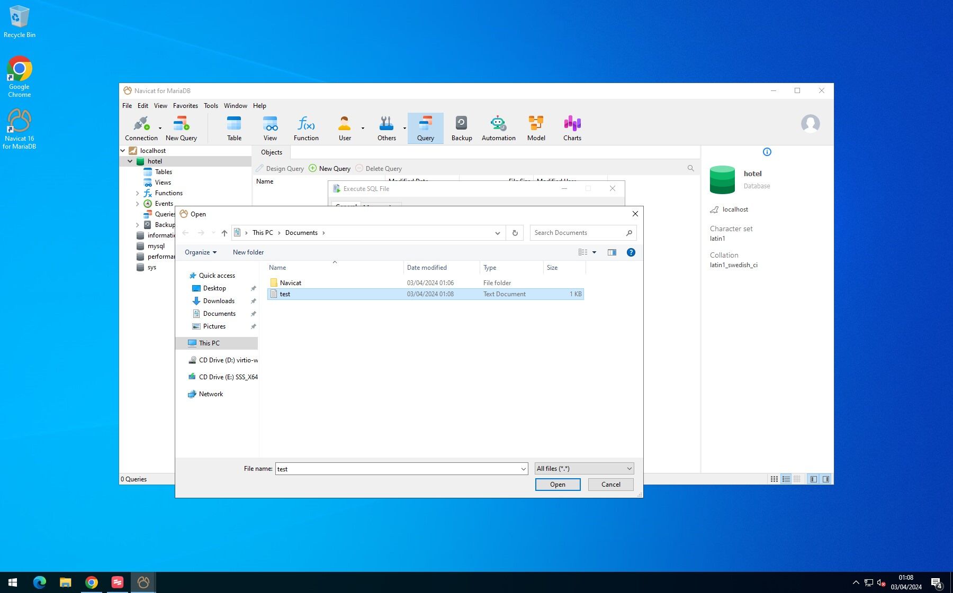Open the Charts tool
Screen dimensions: 953x593
point(572,129)
